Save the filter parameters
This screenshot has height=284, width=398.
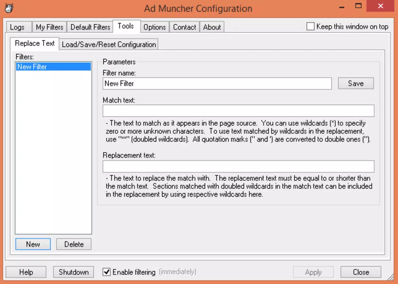356,83
